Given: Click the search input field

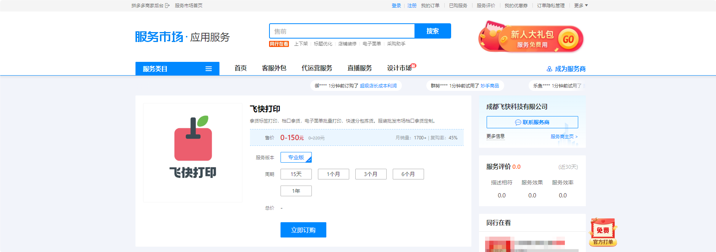Looking at the screenshot, I should coord(342,31).
